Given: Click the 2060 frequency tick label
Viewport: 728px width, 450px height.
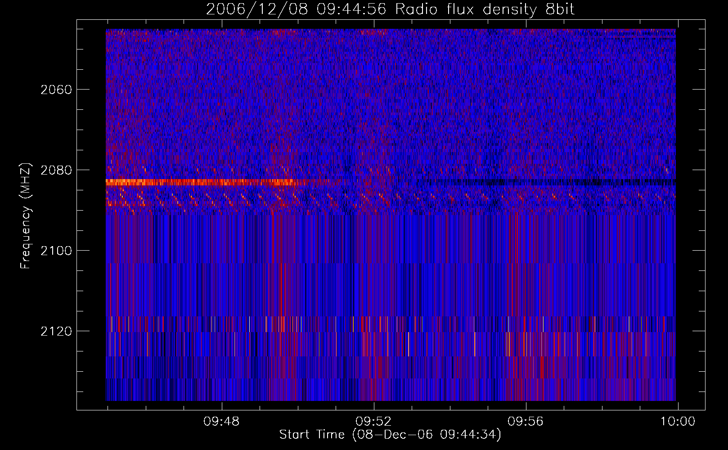Looking at the screenshot, I should click(x=56, y=90).
